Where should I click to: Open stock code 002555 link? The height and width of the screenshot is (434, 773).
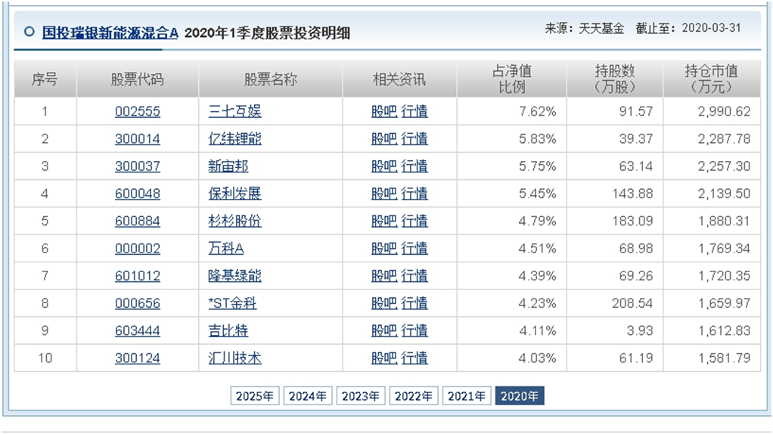point(138,111)
